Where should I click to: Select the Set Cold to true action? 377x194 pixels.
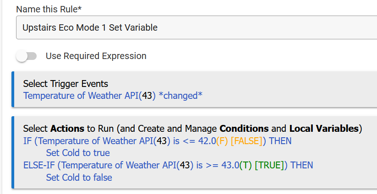coord(78,153)
